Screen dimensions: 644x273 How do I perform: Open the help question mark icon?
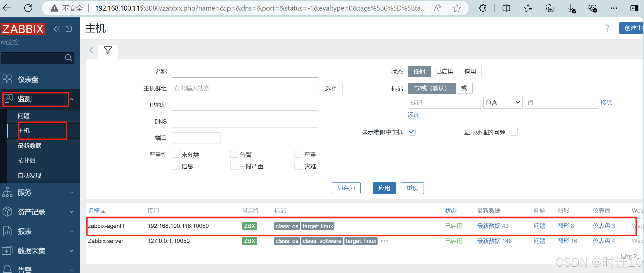point(607,28)
